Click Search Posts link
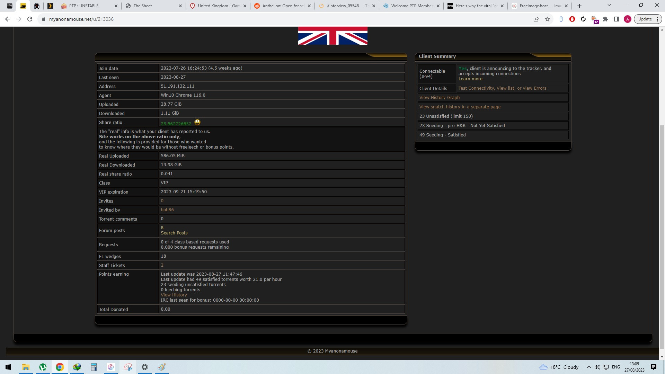The width and height of the screenshot is (665, 374). 174,233
